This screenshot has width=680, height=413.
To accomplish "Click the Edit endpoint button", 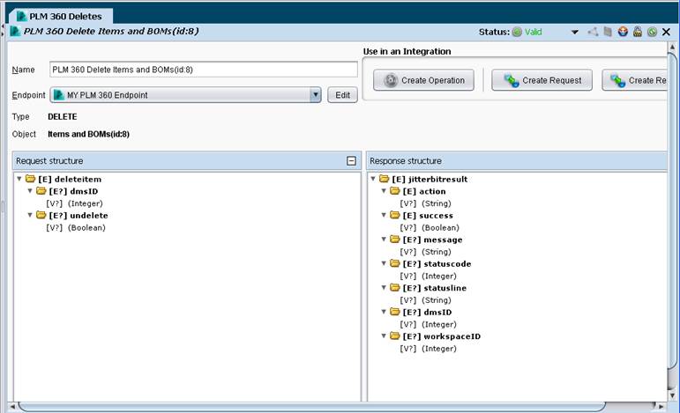I will (x=342, y=95).
